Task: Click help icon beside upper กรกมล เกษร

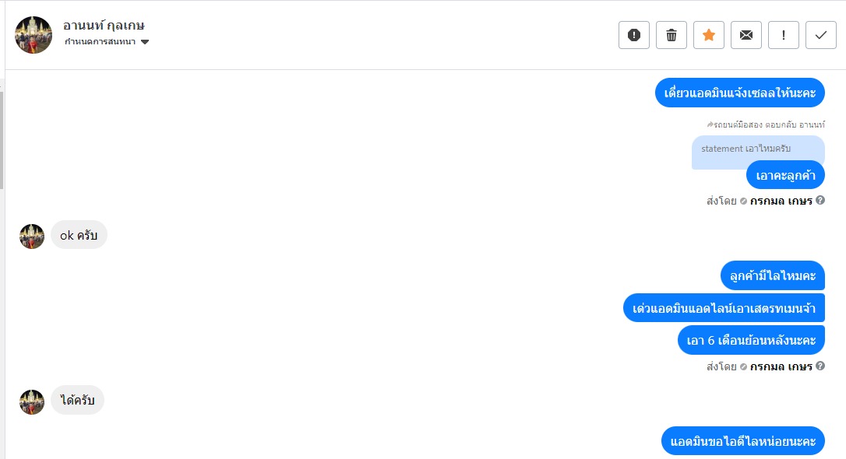Action: pyautogui.click(x=820, y=201)
